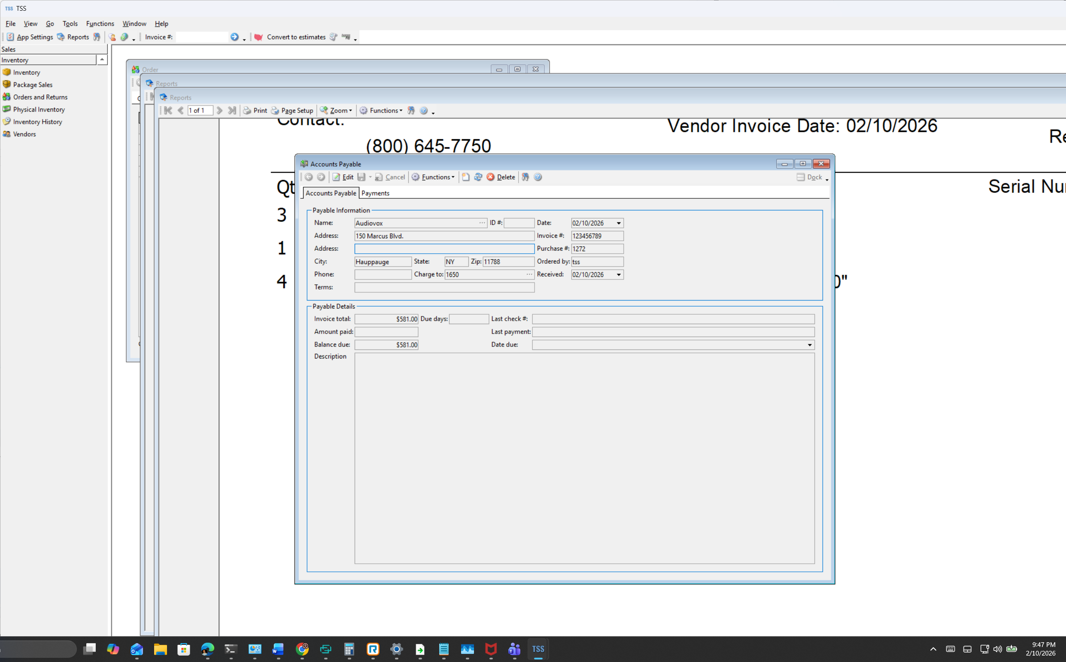Click the Edit button
This screenshot has width=1066, height=662.
(x=343, y=177)
